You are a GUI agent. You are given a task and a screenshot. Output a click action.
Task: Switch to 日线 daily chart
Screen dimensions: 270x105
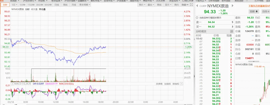pos(57,5)
